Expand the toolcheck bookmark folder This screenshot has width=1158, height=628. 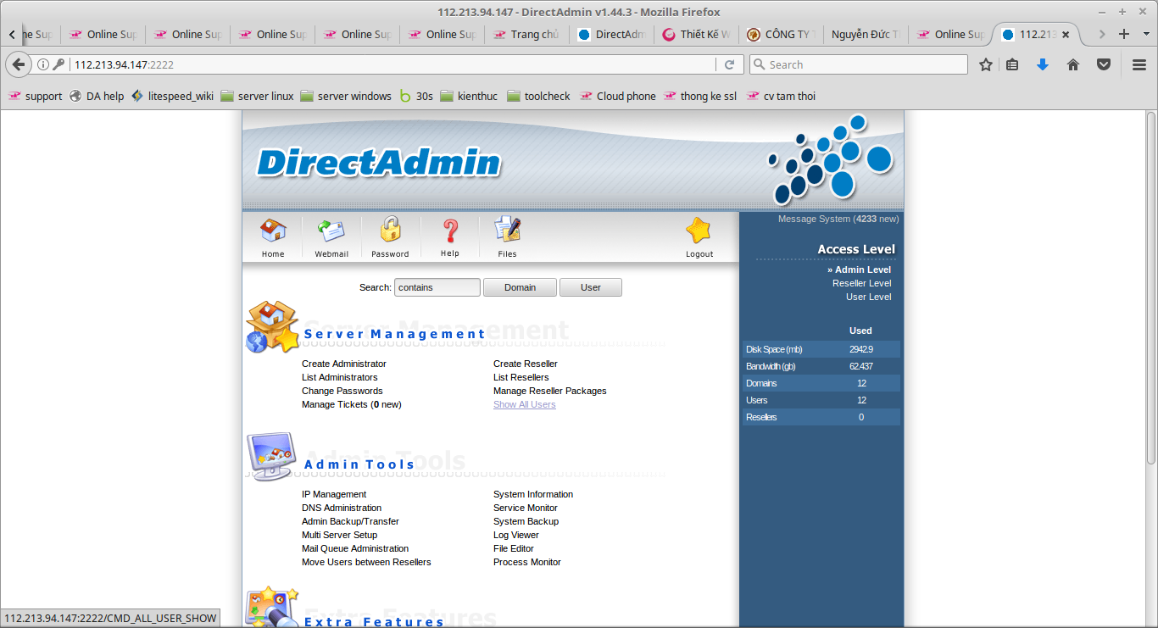(538, 96)
